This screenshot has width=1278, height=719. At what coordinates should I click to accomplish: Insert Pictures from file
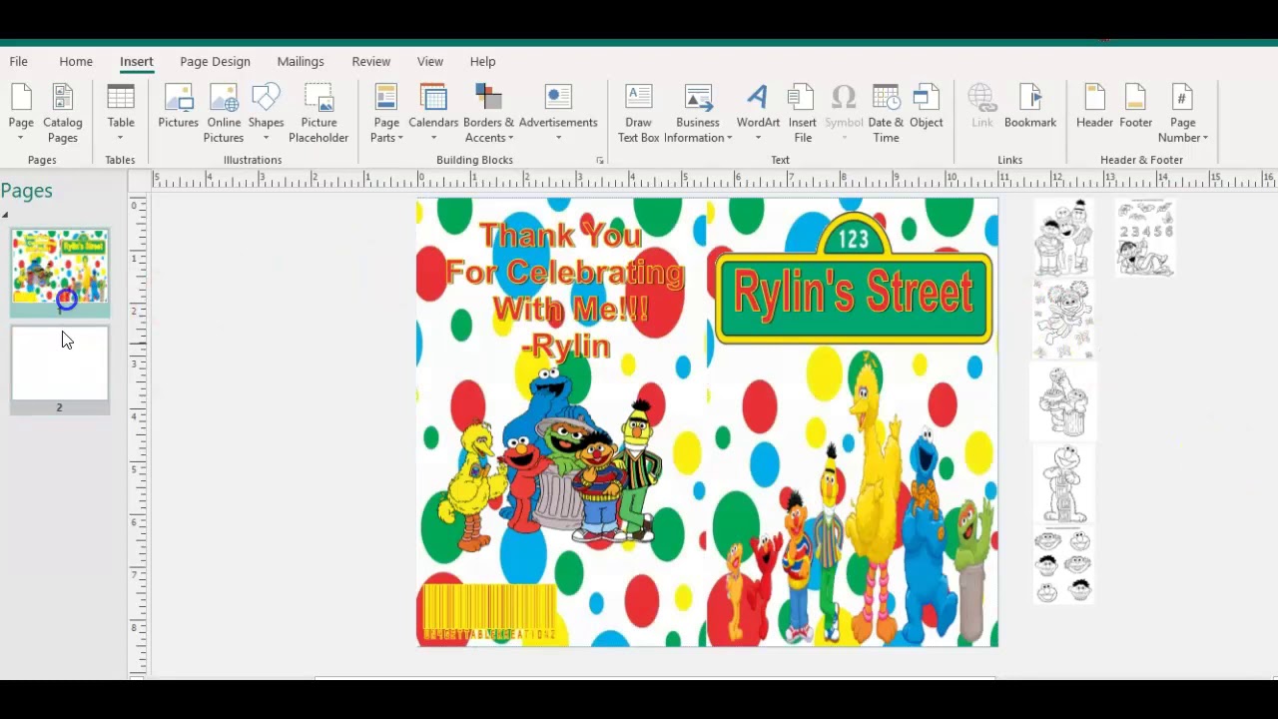178,108
